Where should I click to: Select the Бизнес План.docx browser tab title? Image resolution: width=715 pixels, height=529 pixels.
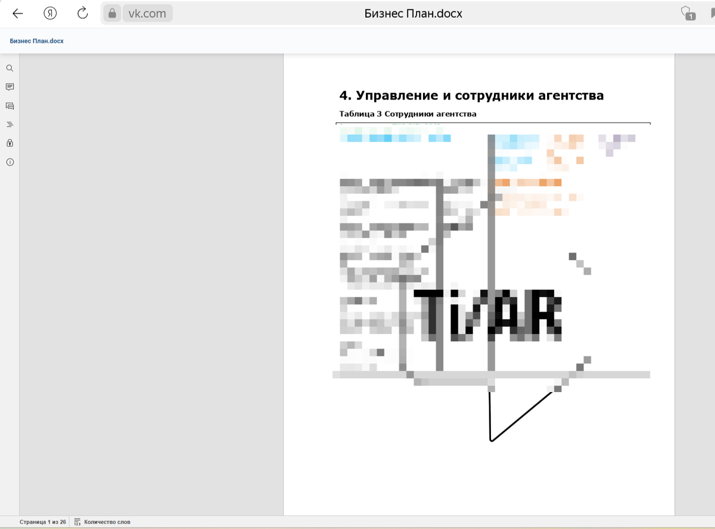pyautogui.click(x=414, y=13)
